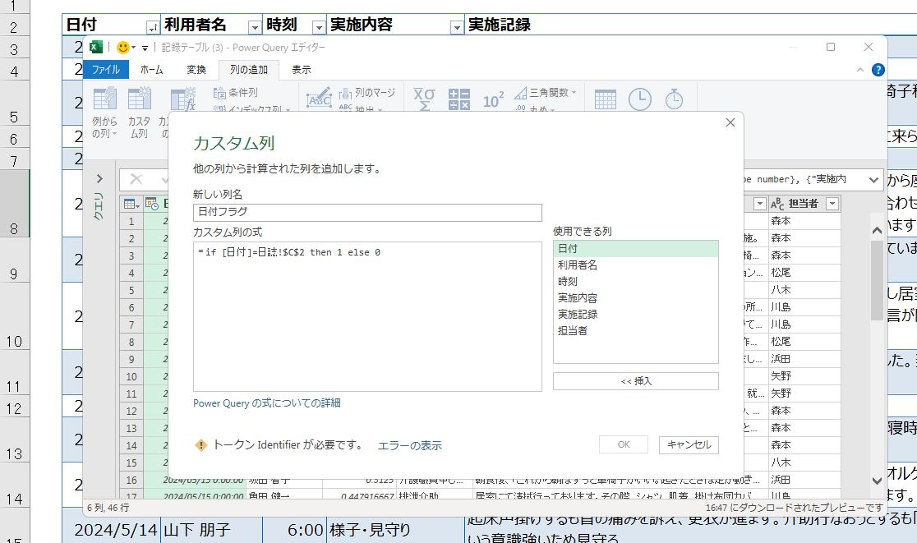Expand the クエリ pane with the chevron
The width and height of the screenshot is (917, 543).
[x=99, y=178]
